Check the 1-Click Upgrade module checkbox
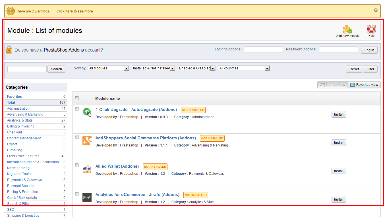Screen dimensions: 385x217 [x=76, y=109]
